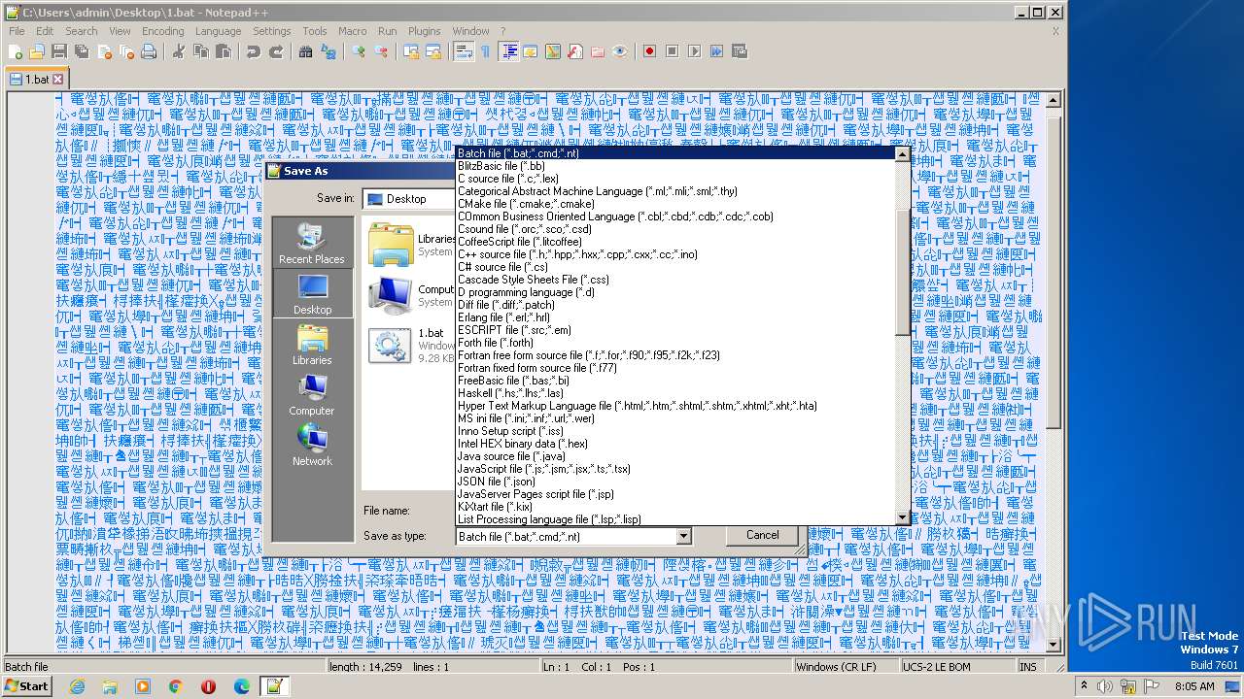Open the Settings menu
This screenshot has width=1244, height=699.
272,31
